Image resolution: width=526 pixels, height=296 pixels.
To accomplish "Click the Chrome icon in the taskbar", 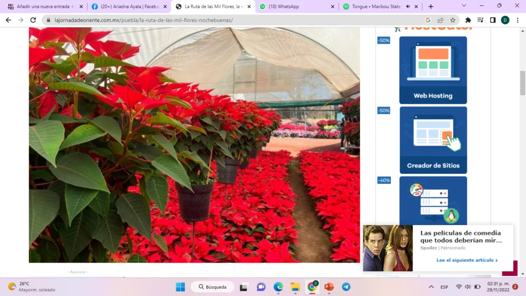I will point(312,287).
